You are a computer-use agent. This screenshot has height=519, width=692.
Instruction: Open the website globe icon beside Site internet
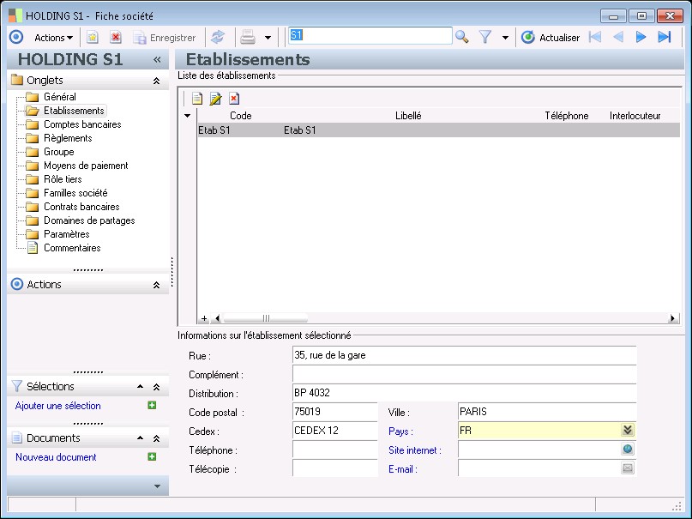pos(628,450)
